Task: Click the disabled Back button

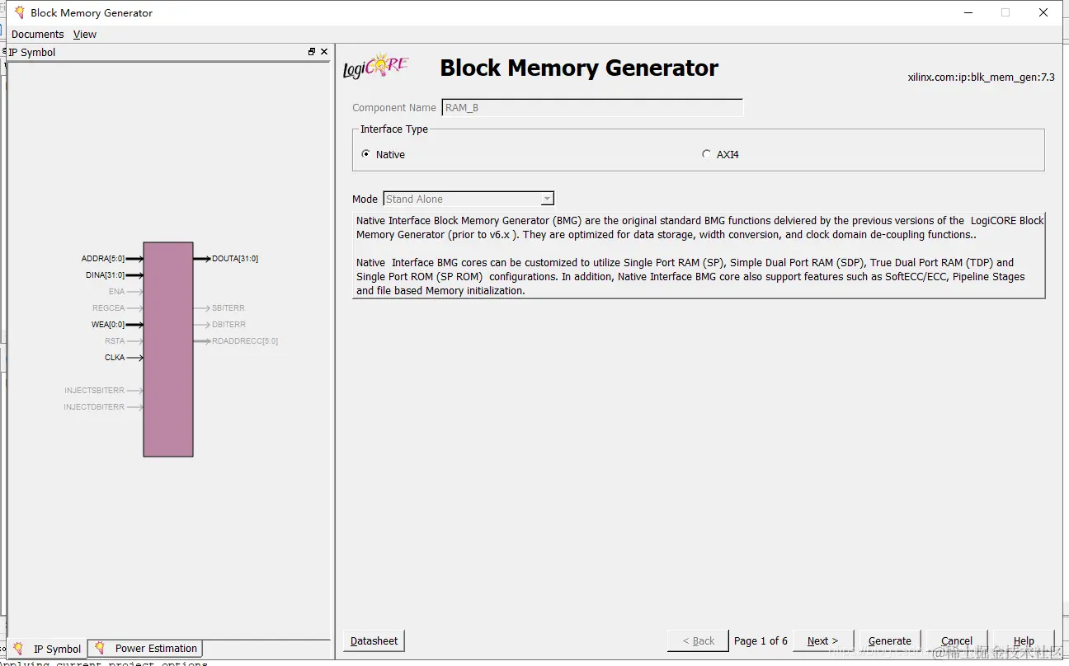Action: point(699,640)
